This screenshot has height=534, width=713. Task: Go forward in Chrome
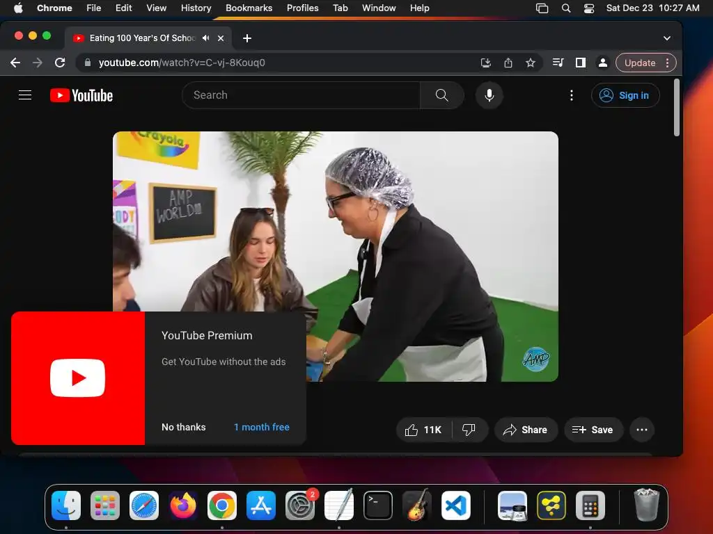coord(38,63)
